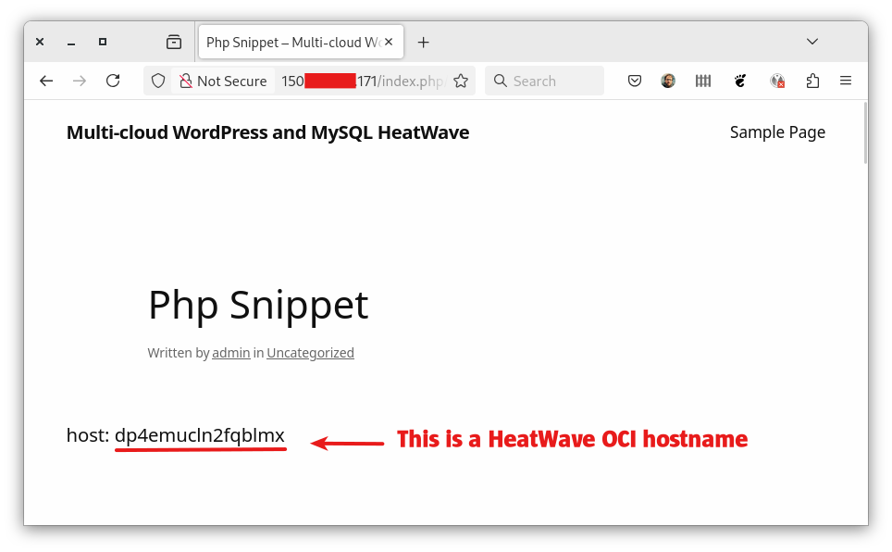Select the Php Snippet browser tab
This screenshot has height=552, width=892.
(287, 42)
